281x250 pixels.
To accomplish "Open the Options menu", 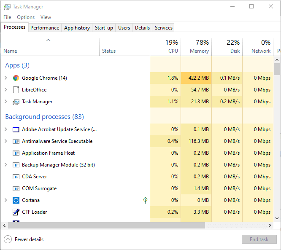I will [26, 17].
